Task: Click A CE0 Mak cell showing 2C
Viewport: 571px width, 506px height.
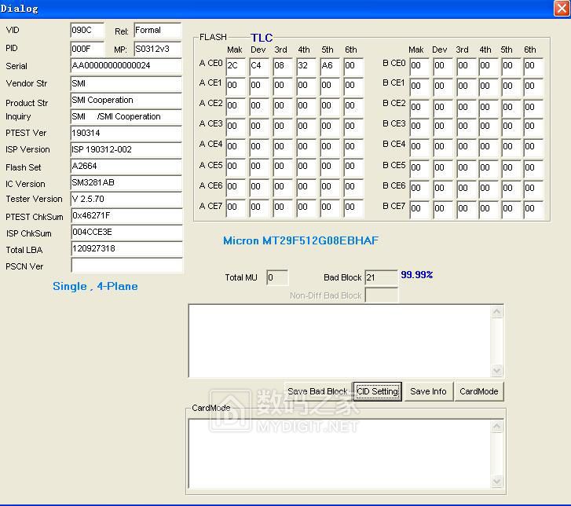Action: click(x=236, y=66)
